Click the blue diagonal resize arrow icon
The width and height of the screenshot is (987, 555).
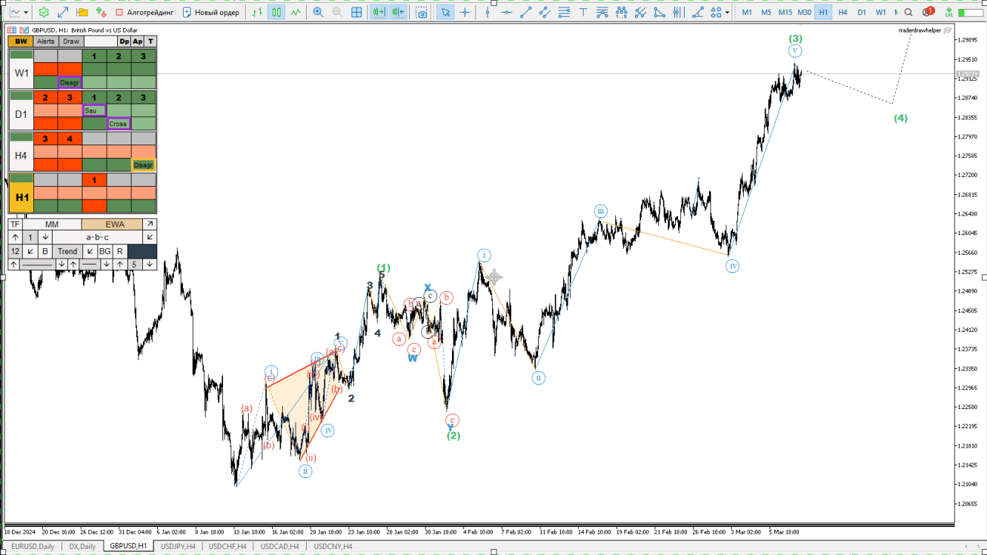tap(63, 13)
